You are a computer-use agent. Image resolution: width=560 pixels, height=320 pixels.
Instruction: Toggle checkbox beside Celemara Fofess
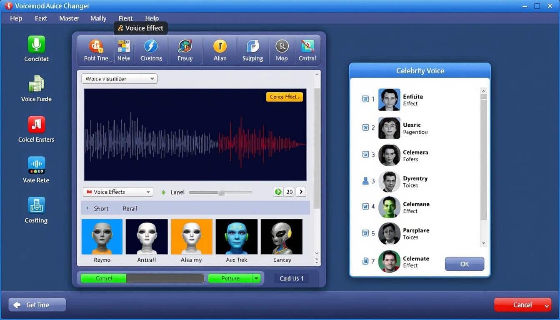pos(365,155)
